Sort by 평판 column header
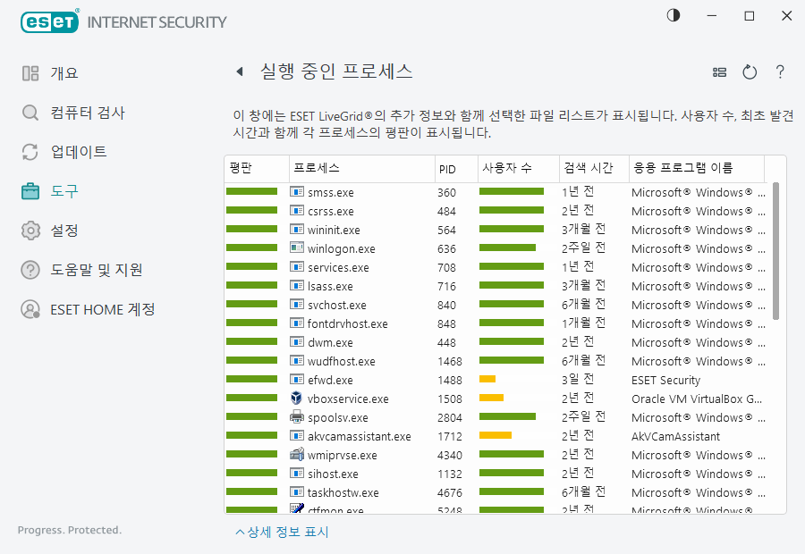The width and height of the screenshot is (805, 554). point(241,168)
